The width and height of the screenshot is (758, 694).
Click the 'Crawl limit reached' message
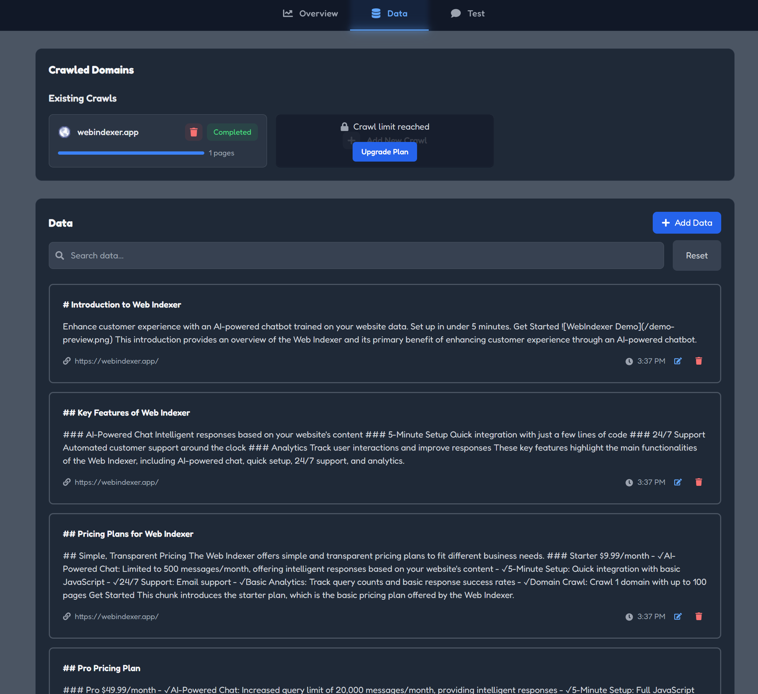391,127
